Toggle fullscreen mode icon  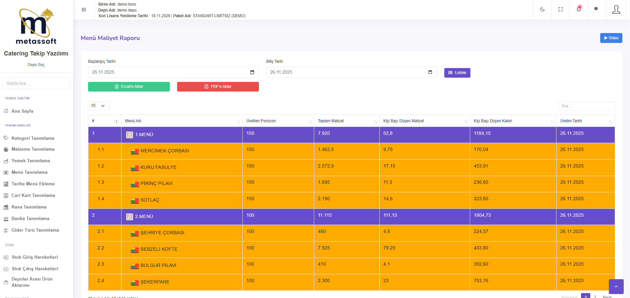(560, 10)
